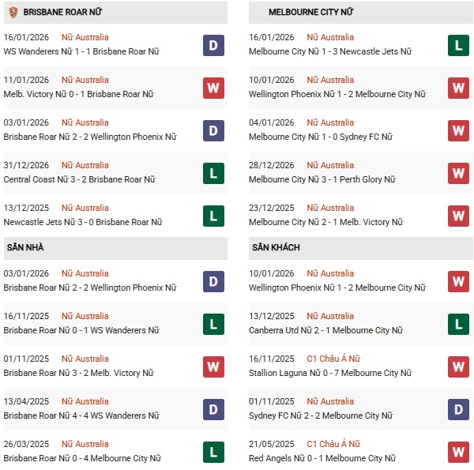The width and height of the screenshot is (474, 470).
Task: Click the W badge for Melbourne City 1-0 Sydney FC
Action: 459,130
